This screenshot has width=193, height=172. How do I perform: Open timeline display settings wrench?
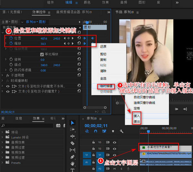click(x=122, y=131)
